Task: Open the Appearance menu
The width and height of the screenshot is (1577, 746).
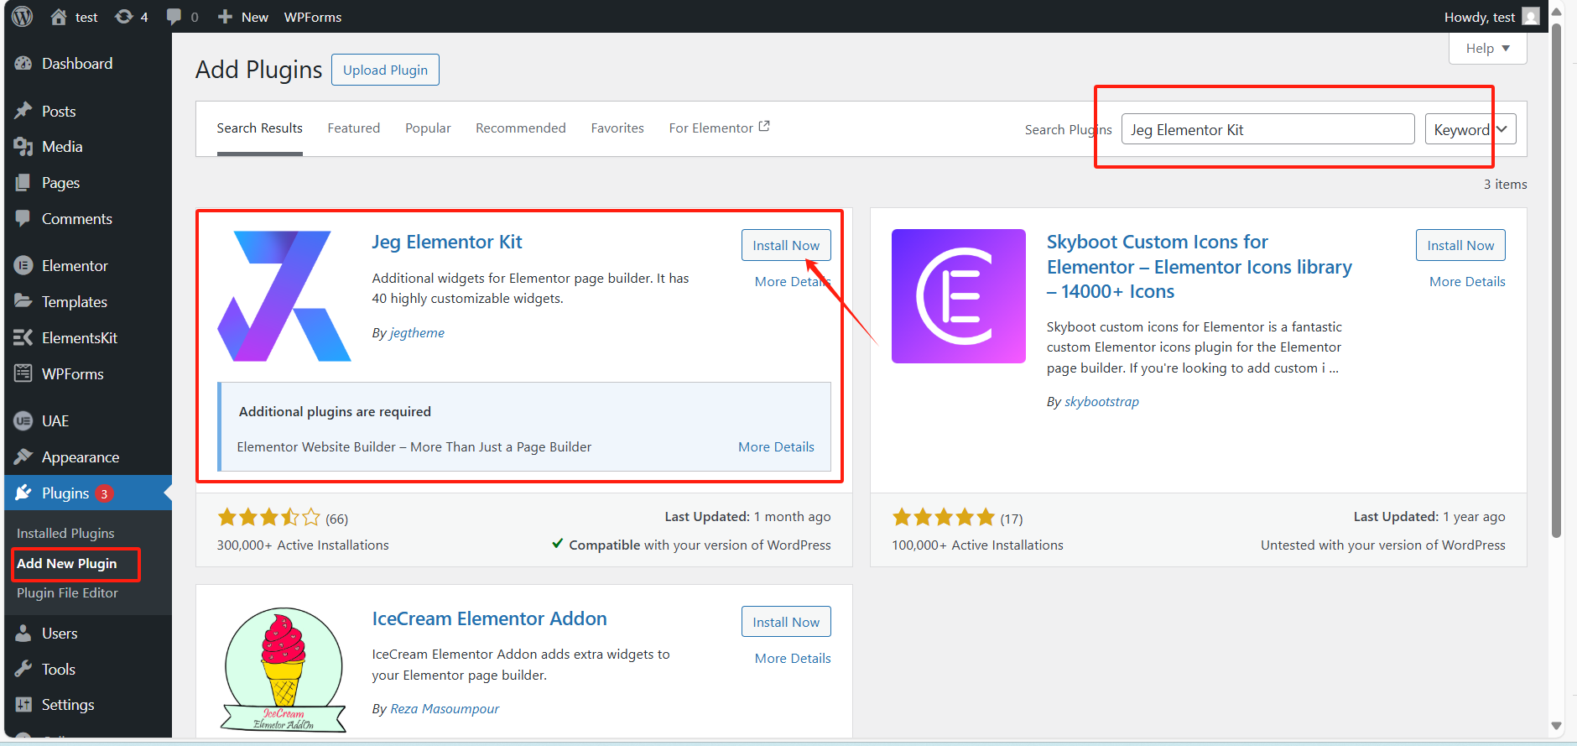Action: [x=80, y=457]
